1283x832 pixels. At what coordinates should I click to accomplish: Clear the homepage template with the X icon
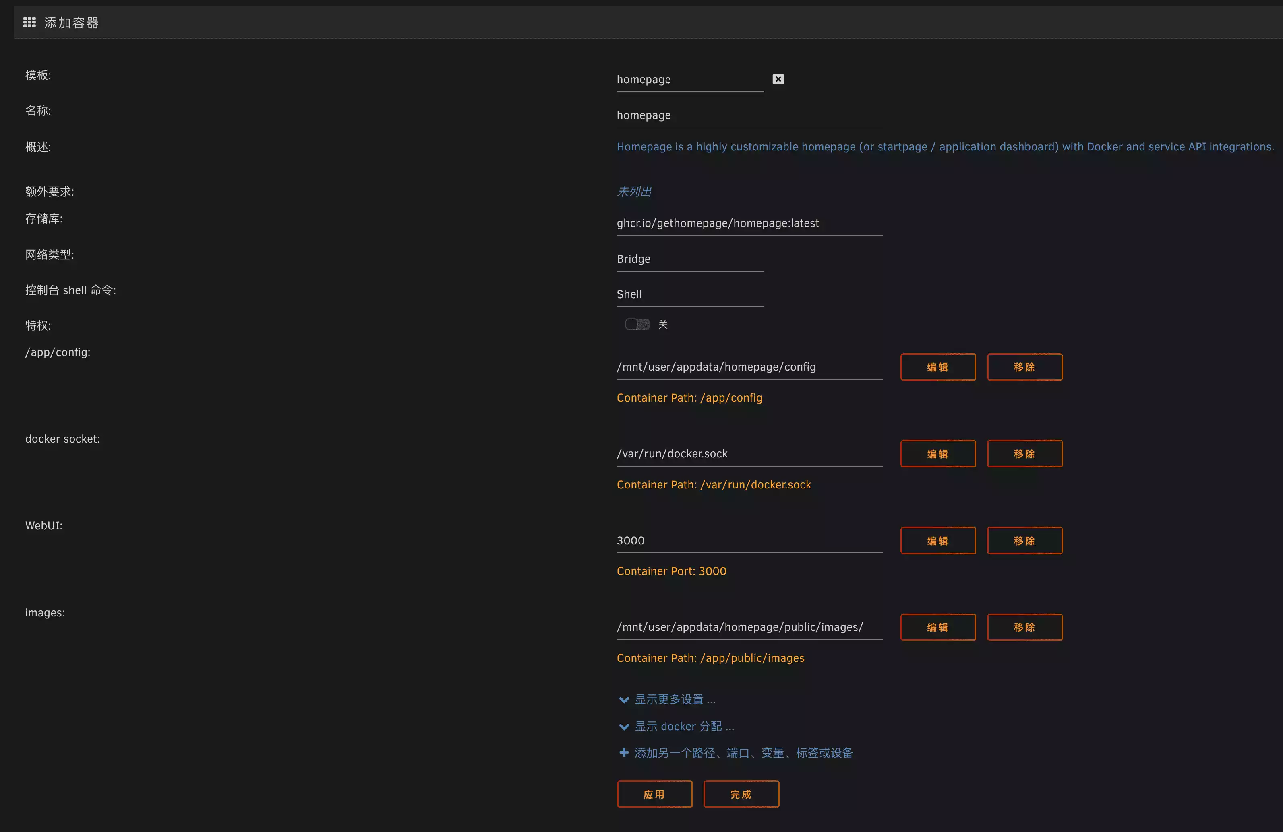(x=778, y=79)
